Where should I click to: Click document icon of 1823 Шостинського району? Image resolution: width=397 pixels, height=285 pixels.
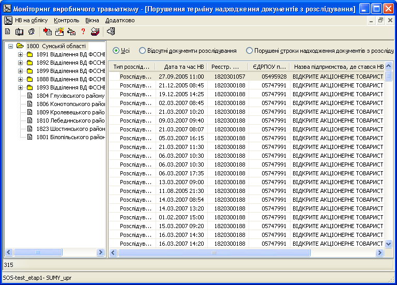[x=30, y=129]
